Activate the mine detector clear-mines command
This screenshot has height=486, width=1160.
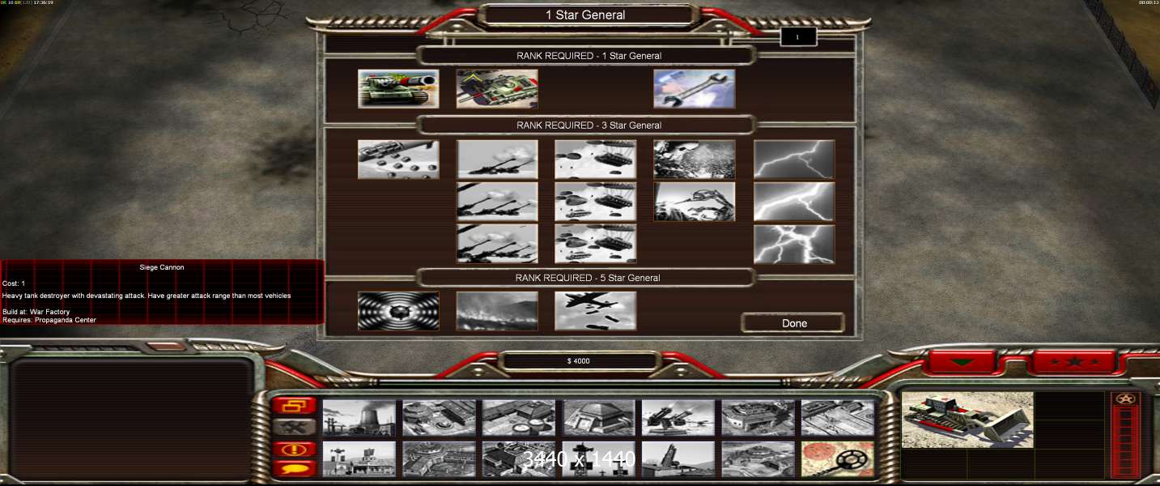pos(839,458)
